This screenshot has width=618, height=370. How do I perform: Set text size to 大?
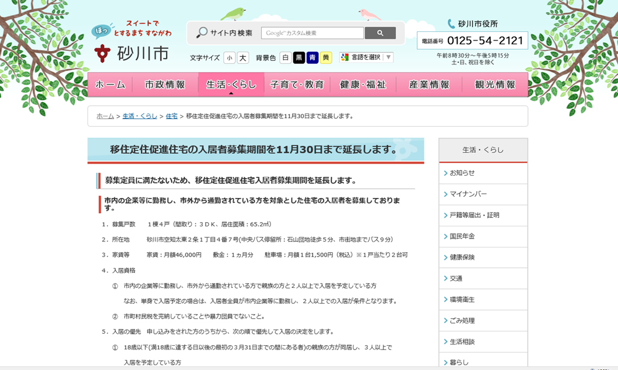243,58
